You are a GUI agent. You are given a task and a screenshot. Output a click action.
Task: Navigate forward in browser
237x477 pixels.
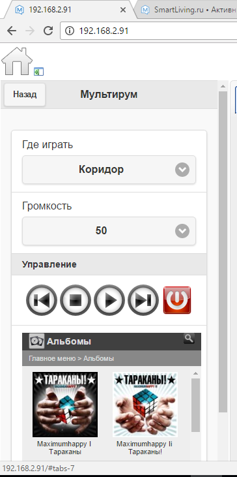click(30, 31)
